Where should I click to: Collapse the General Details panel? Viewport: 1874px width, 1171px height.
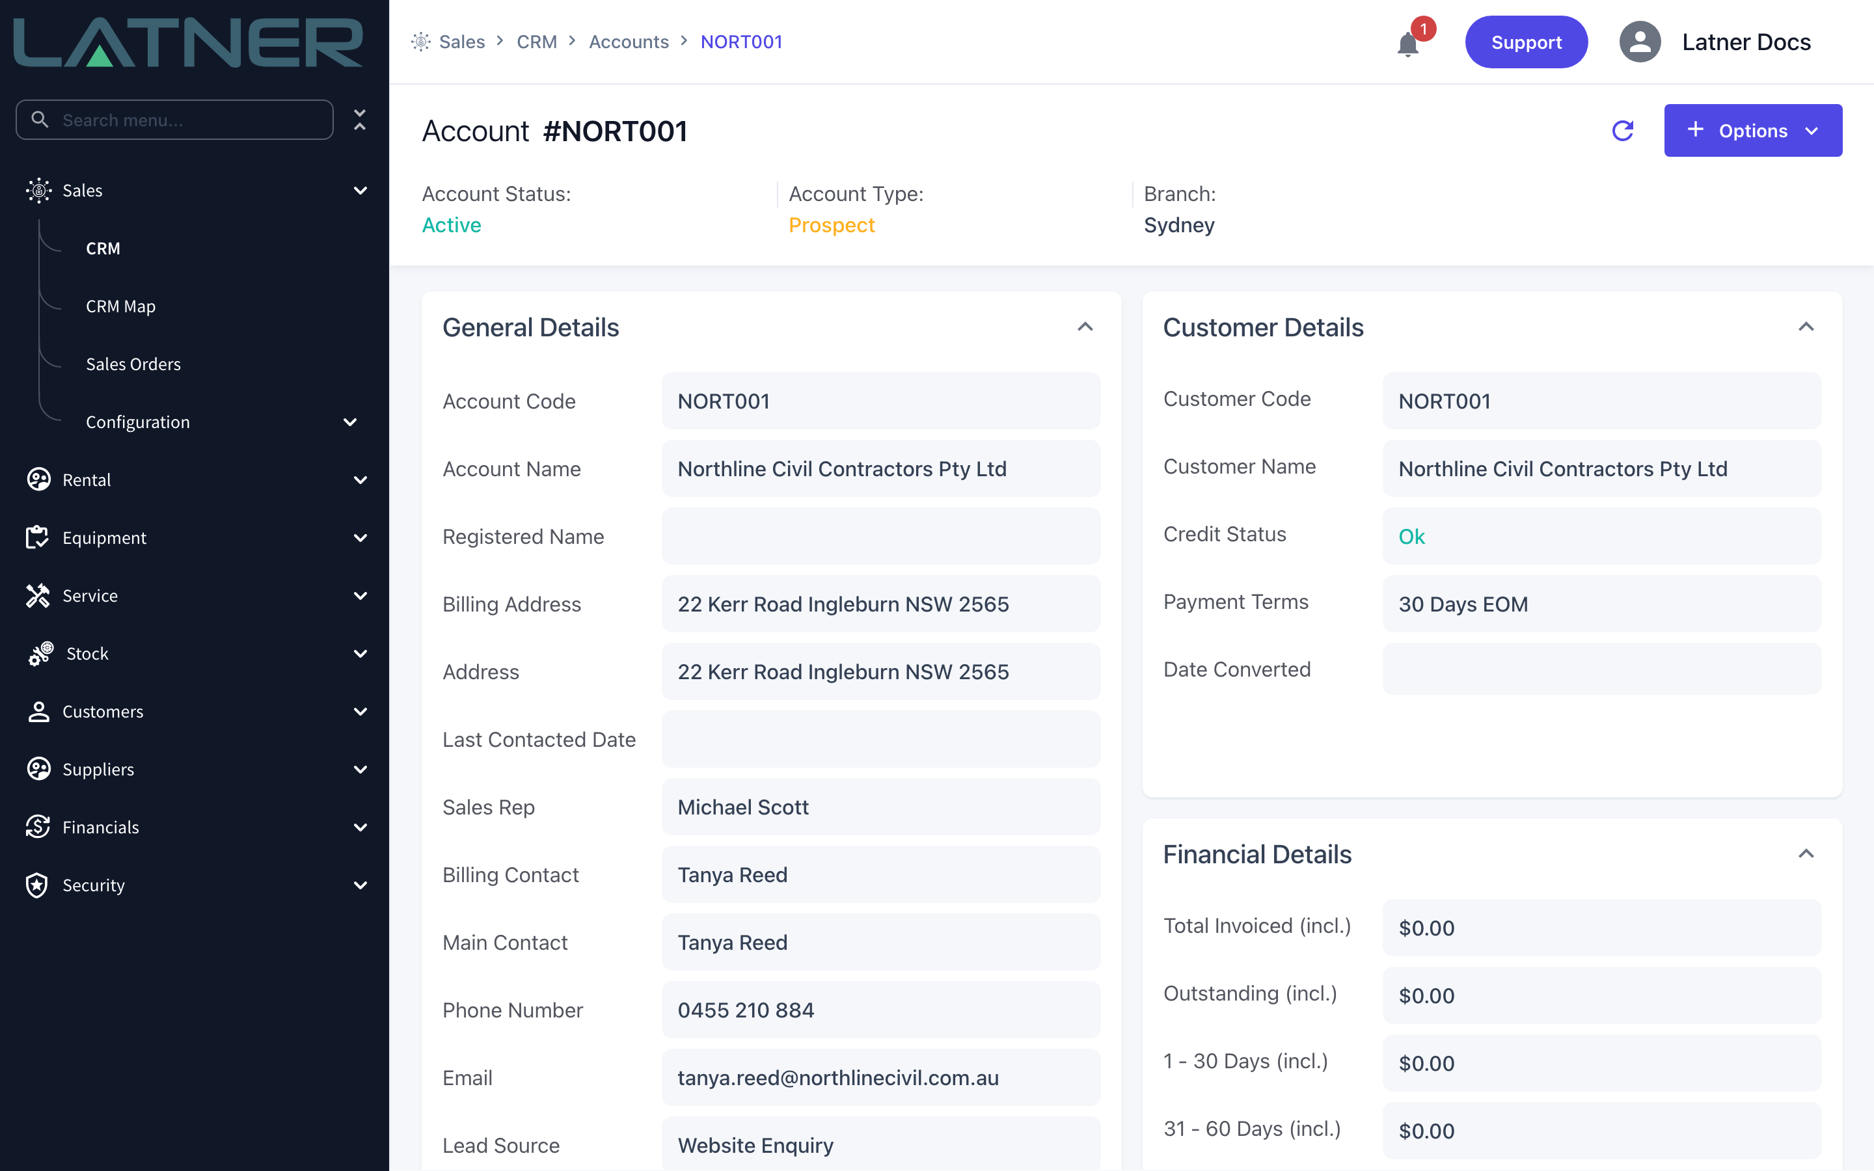1085,327
